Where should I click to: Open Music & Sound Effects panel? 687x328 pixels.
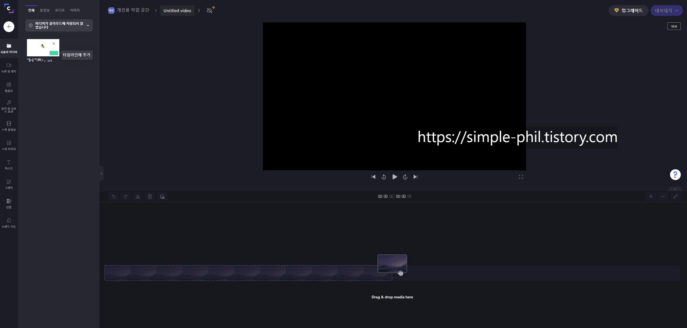(9, 106)
